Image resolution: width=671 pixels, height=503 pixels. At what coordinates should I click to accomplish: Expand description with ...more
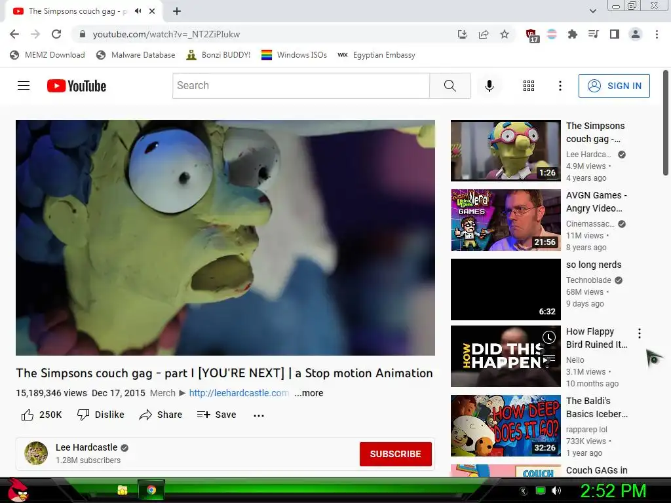tap(309, 393)
